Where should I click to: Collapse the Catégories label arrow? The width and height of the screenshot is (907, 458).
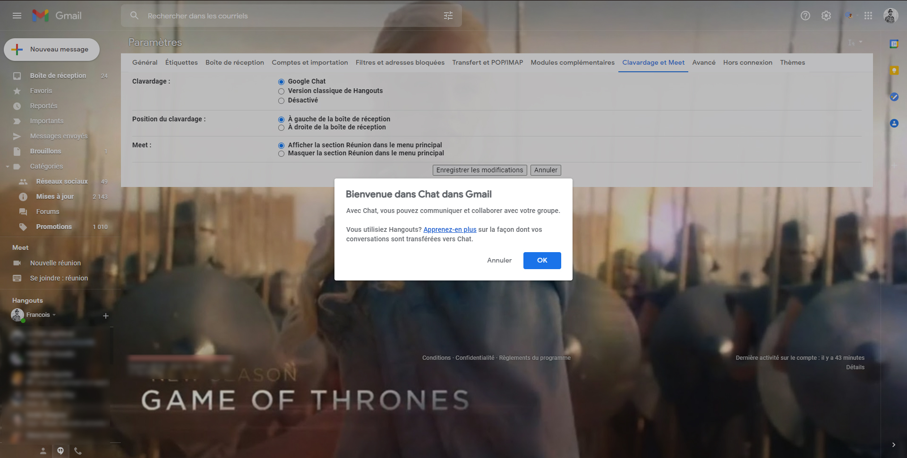7,166
